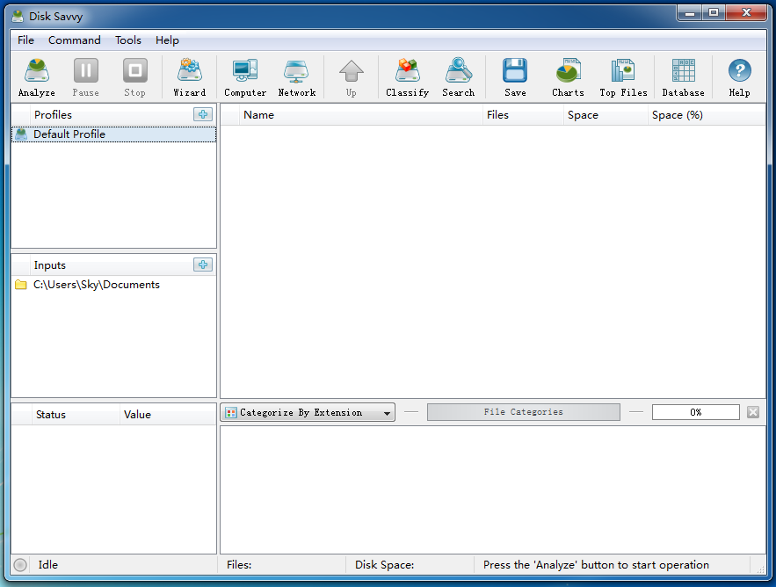Click the 'Files:' status bar entry
Image resolution: width=776 pixels, height=587 pixels.
coord(239,565)
